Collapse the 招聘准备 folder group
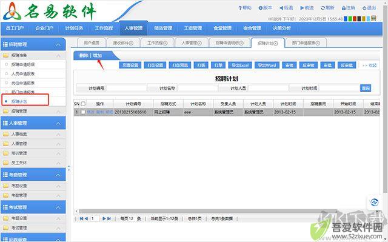 click(x=58, y=56)
